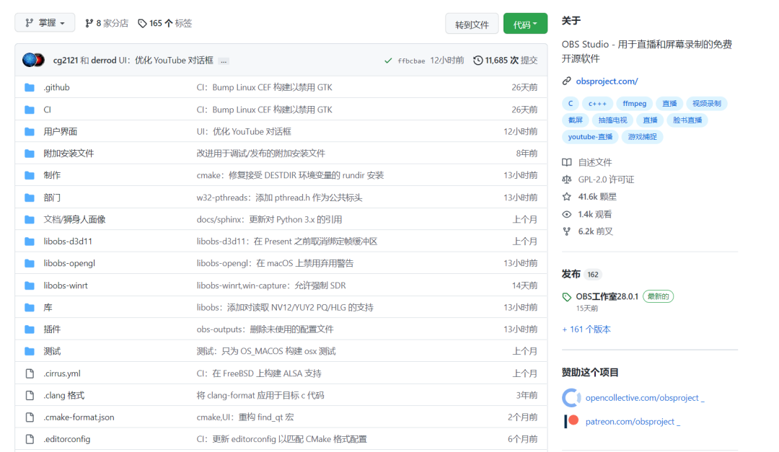The image size is (779, 452).
Task: Click the 14天前 timestamp
Action: [524, 285]
